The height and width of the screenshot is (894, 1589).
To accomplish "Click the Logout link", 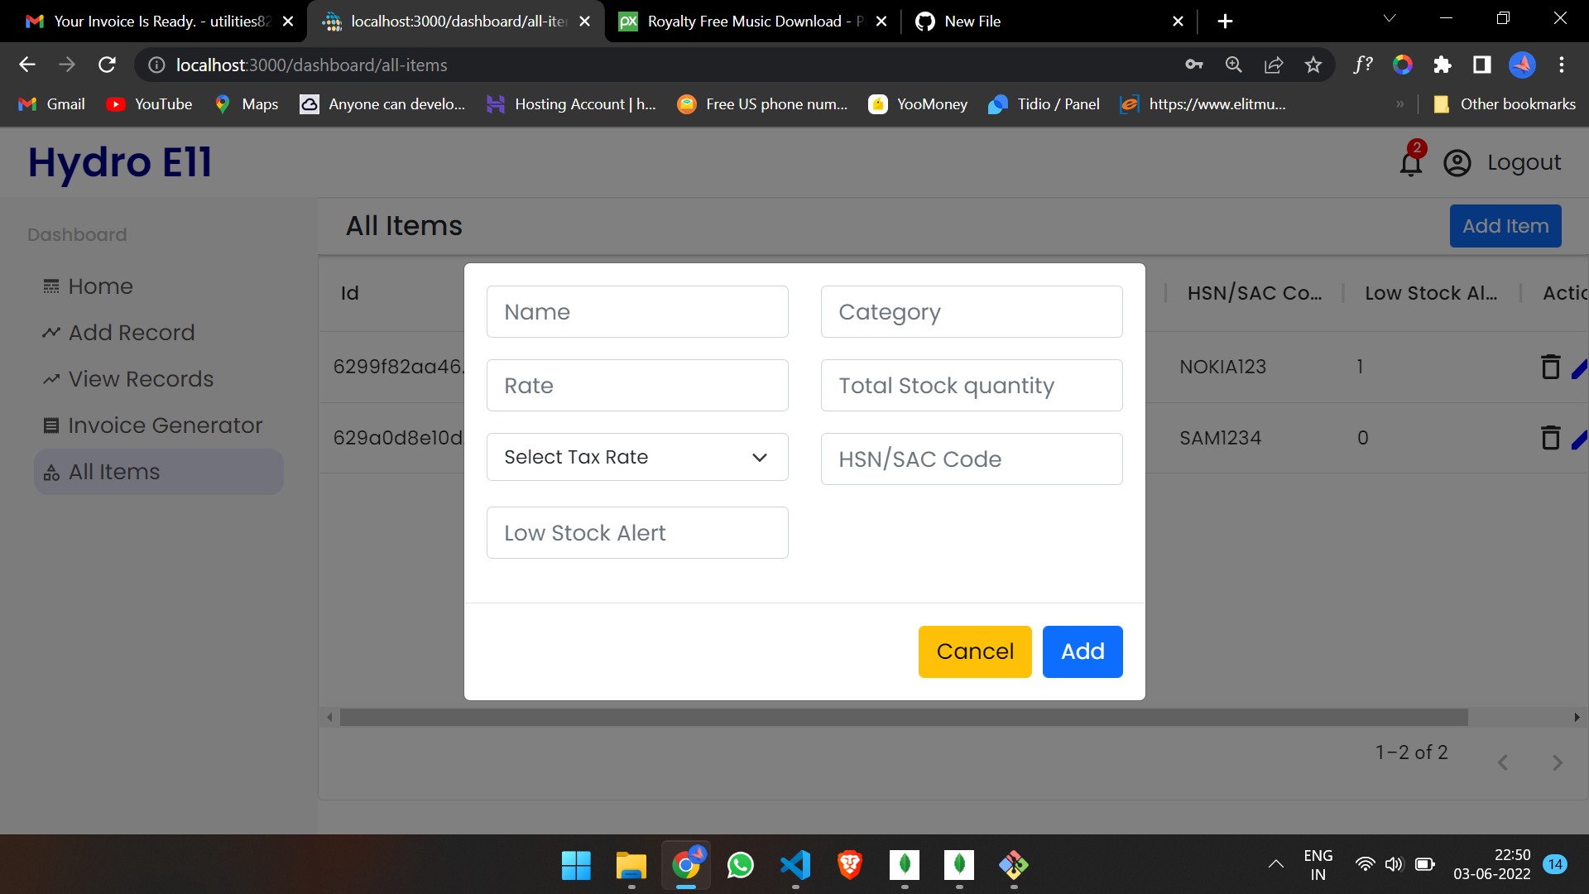I will [x=1524, y=162].
